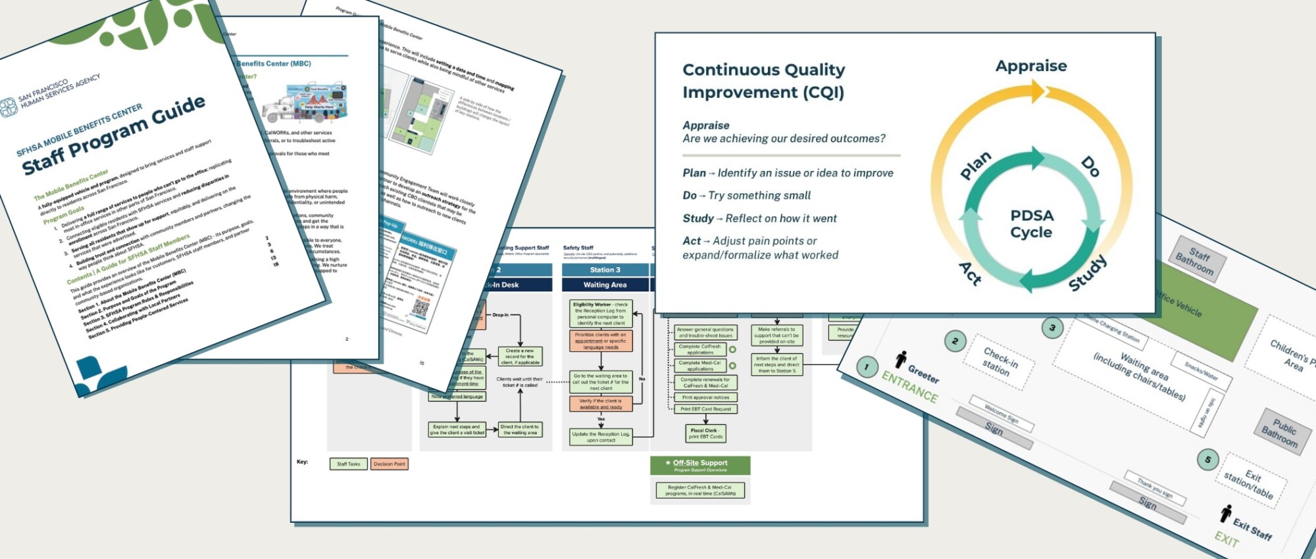Click 'Study → Reflect on how it went' line
Screen dimensions: 1316x559
(x=759, y=218)
